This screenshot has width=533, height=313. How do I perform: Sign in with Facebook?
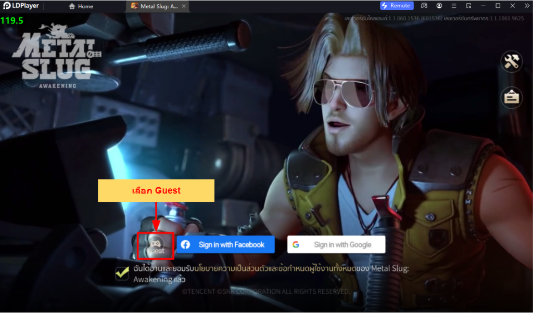(225, 244)
